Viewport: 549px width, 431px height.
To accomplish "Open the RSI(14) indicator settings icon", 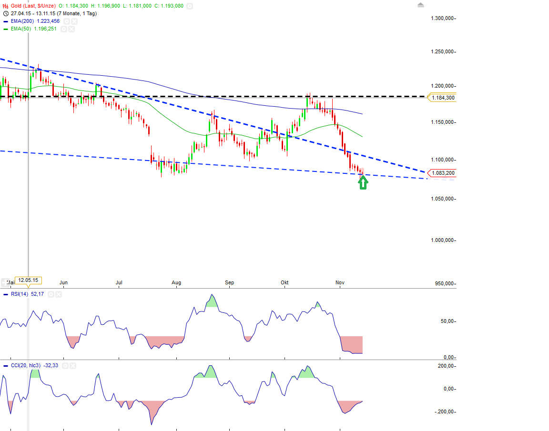I will [x=51, y=294].
